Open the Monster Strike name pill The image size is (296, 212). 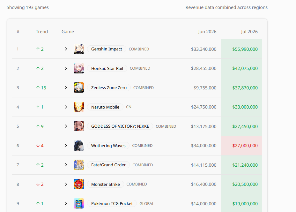coord(106,184)
